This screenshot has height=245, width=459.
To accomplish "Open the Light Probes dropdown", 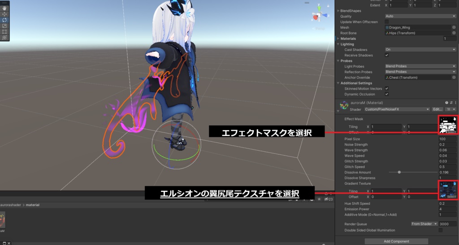I will [x=420, y=66].
